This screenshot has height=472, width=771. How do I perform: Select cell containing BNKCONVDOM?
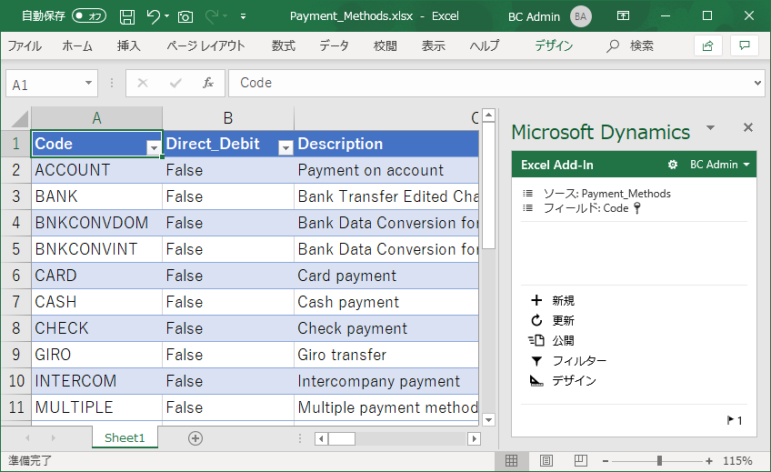pyautogui.click(x=97, y=223)
